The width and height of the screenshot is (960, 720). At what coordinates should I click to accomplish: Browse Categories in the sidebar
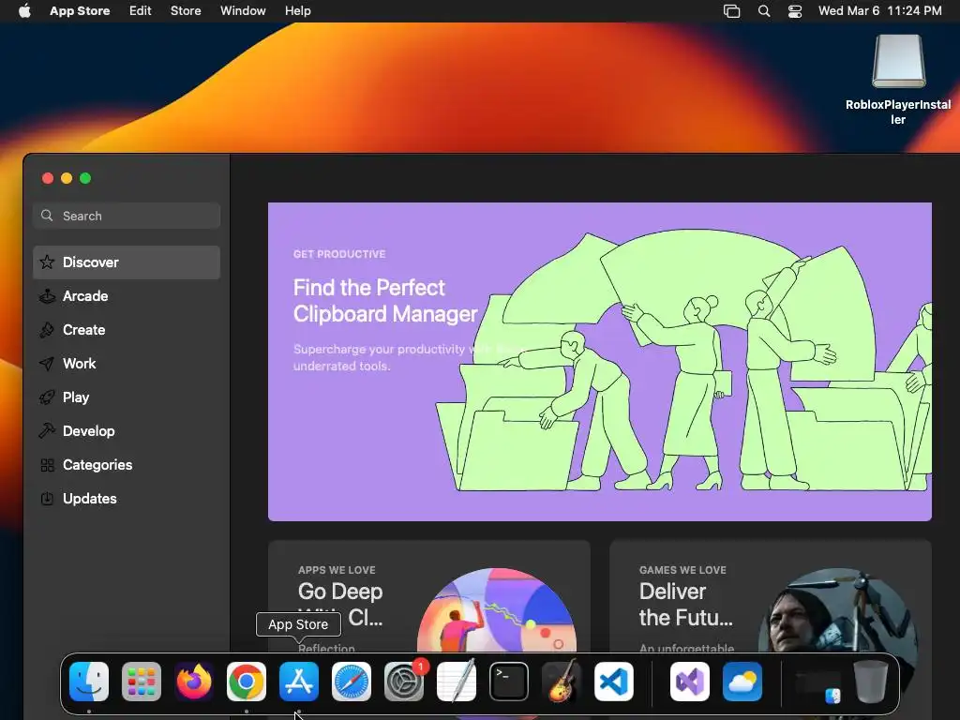pos(127,465)
